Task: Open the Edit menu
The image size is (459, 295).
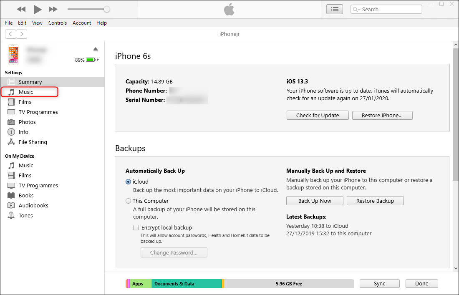Action: point(22,23)
